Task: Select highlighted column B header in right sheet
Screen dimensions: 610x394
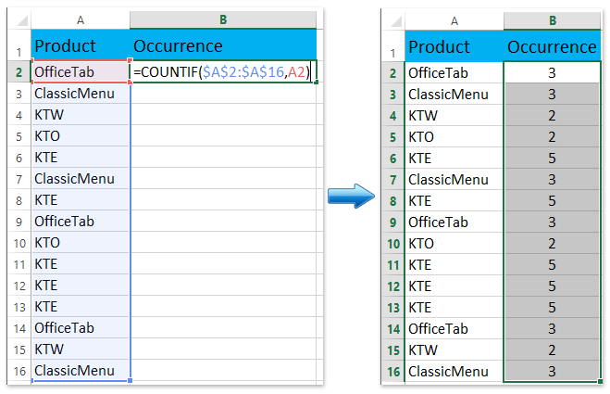Action: (x=553, y=19)
